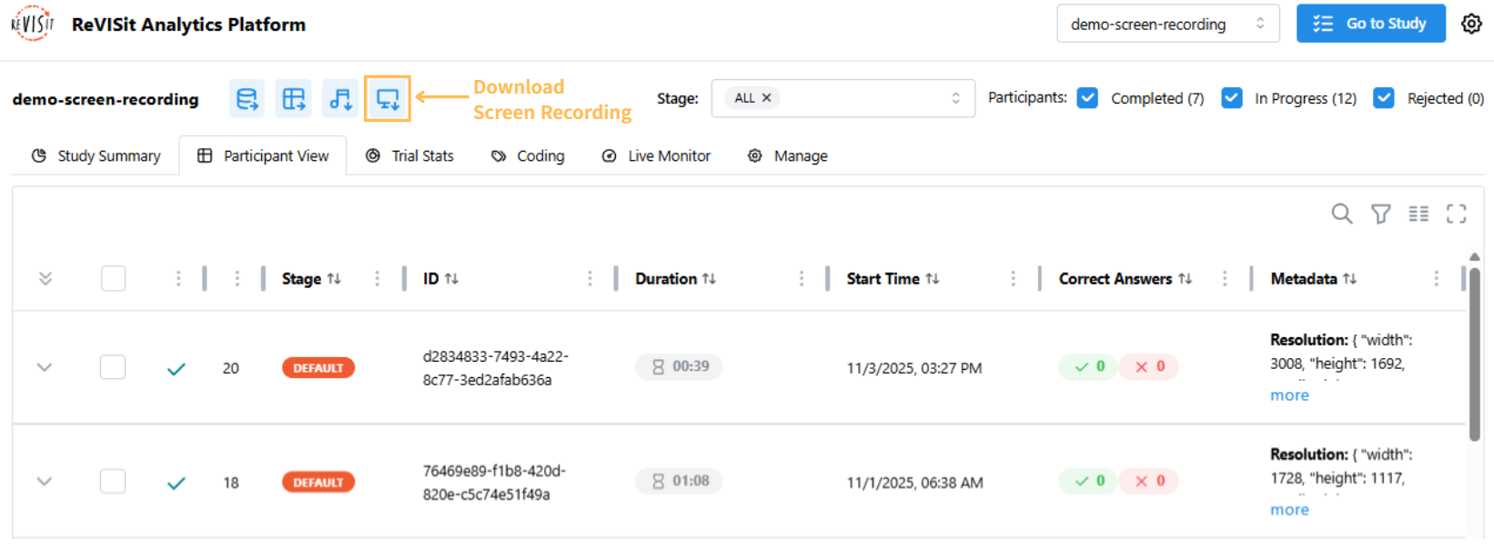Select all rows checkbox in header
This screenshot has height=558, width=1494.
click(x=114, y=278)
